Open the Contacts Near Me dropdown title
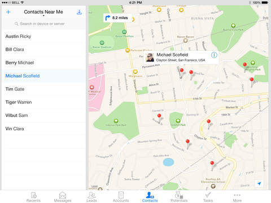271x203 pixels. point(43,12)
